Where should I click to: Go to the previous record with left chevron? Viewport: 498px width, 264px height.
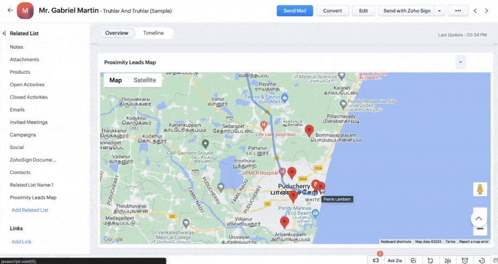point(475,10)
